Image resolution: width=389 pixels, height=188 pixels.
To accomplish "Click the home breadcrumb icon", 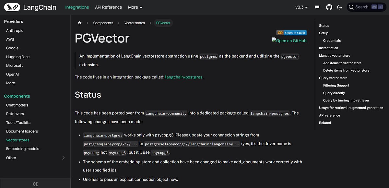I will [x=80, y=23].
